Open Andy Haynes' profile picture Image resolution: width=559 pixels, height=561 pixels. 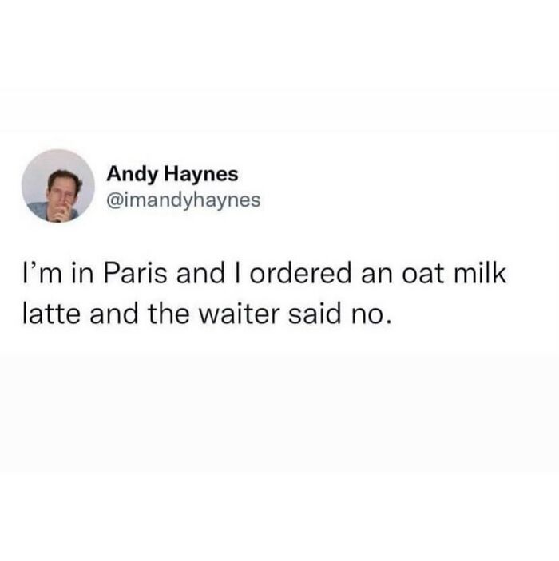coord(58,186)
